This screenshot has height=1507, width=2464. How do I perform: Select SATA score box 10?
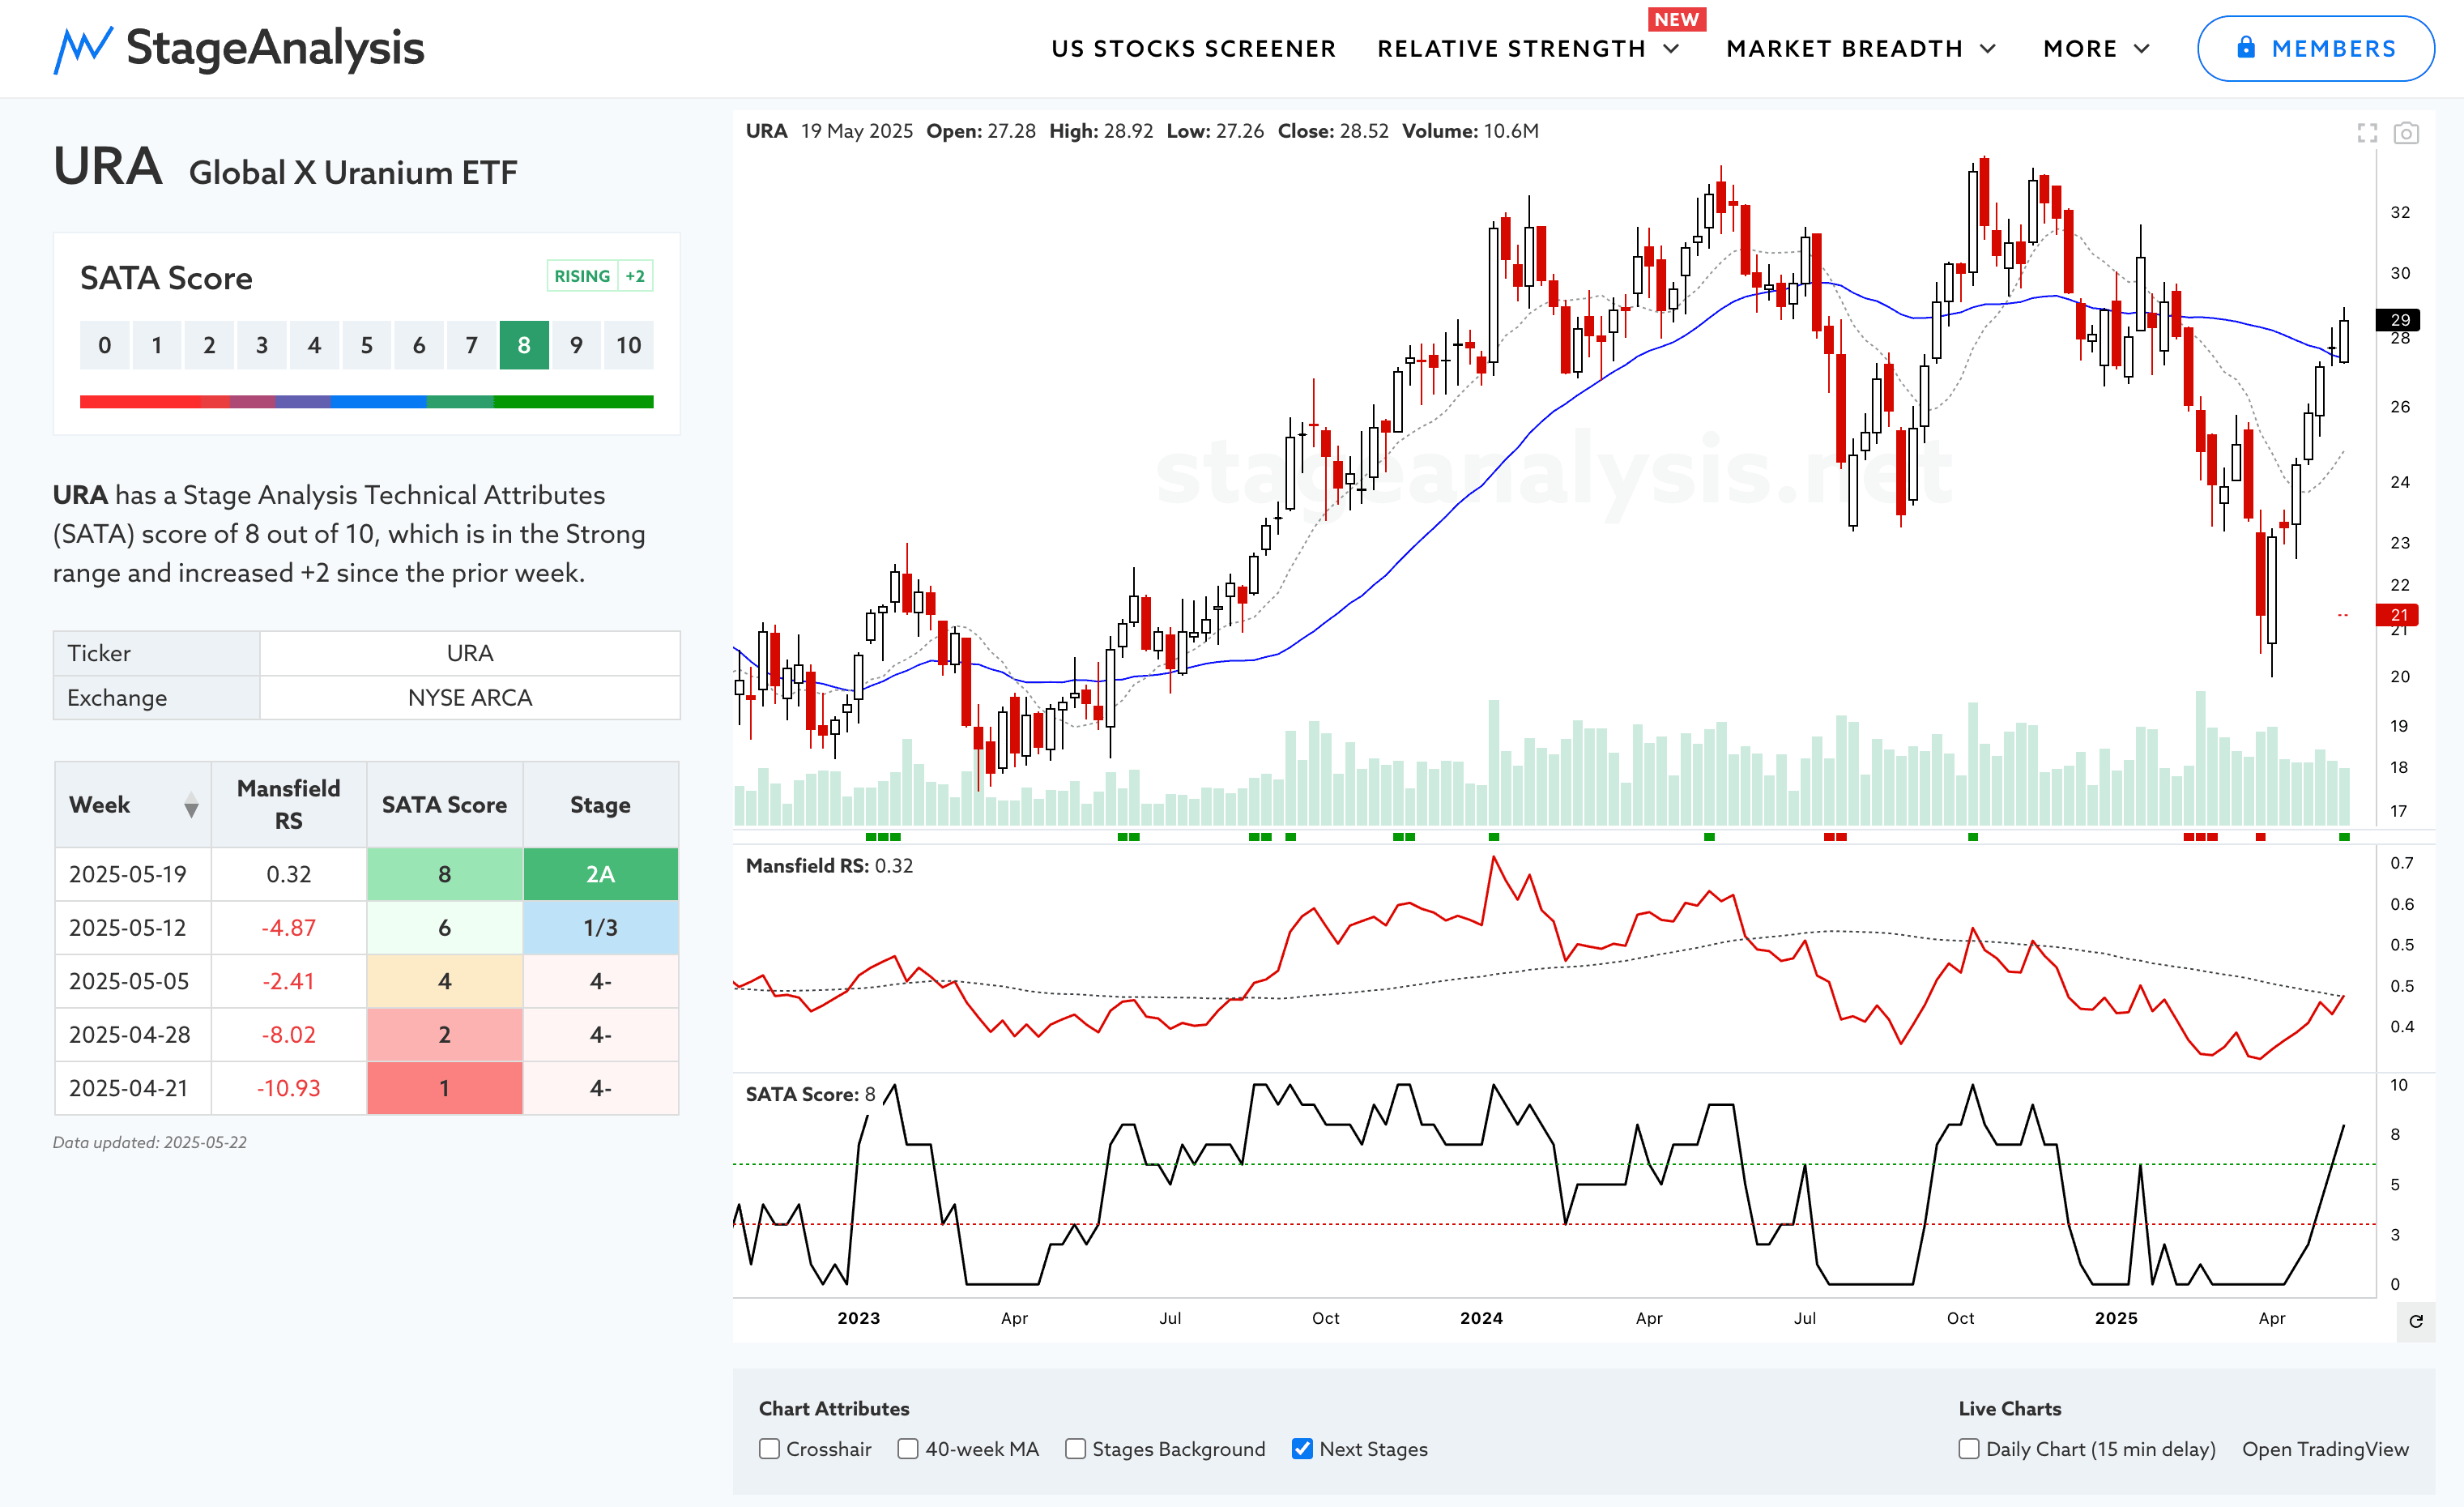tap(628, 345)
